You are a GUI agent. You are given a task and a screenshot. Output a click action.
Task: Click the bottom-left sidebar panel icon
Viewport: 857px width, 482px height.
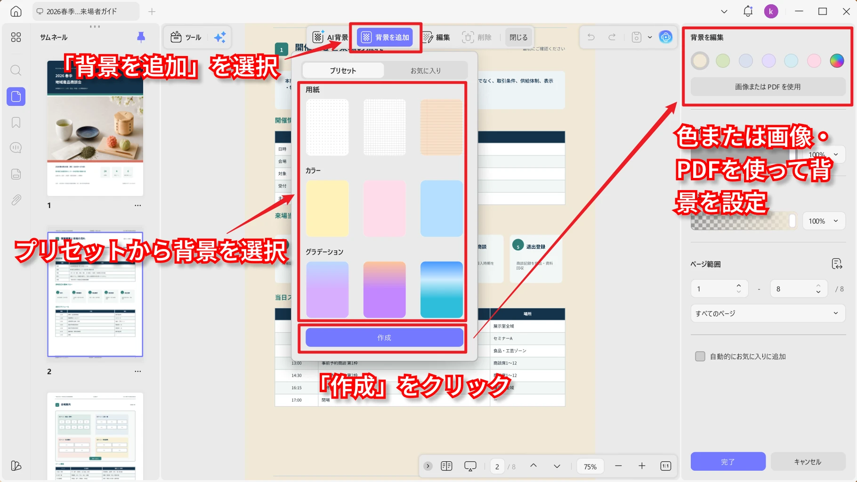16,466
